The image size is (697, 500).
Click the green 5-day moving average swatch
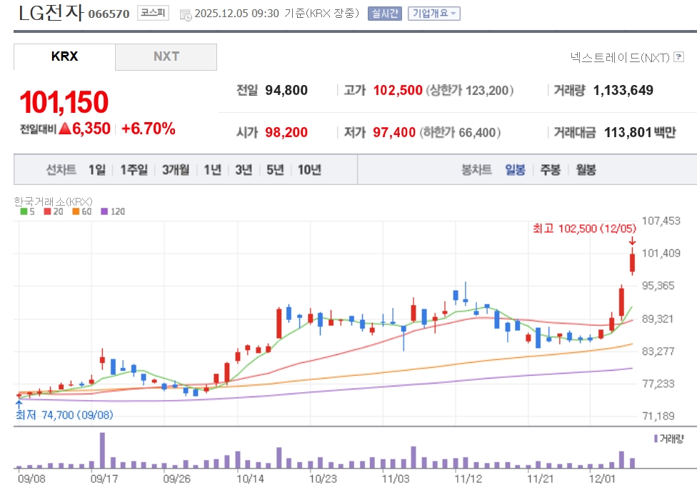tap(24, 211)
